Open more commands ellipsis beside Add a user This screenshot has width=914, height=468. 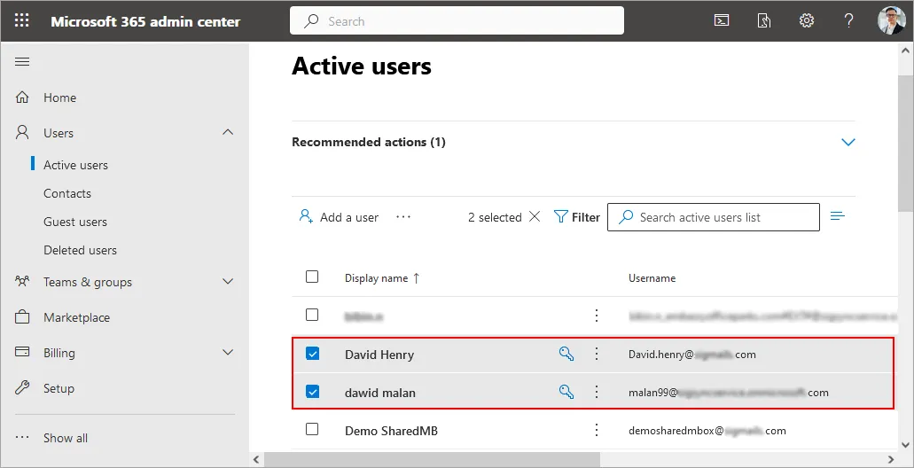(403, 217)
